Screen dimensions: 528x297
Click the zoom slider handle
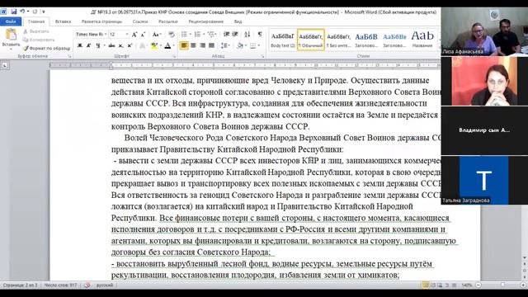(x=502, y=285)
